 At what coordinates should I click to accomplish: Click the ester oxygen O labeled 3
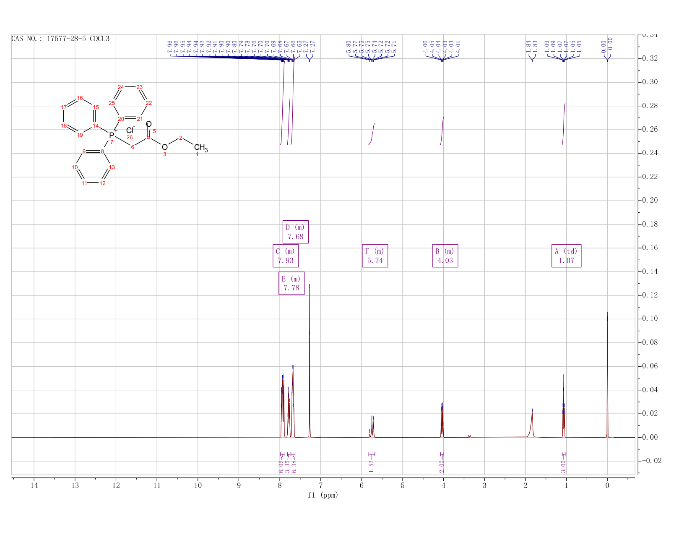pyautogui.click(x=165, y=147)
